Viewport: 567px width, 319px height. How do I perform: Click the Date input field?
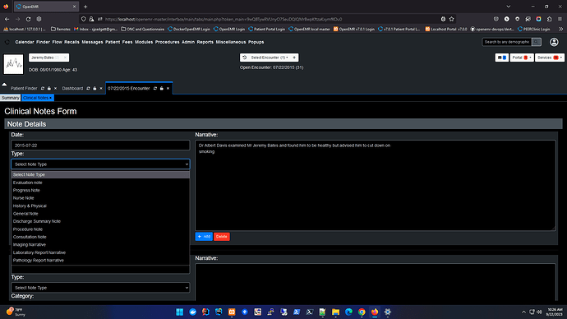(100, 145)
